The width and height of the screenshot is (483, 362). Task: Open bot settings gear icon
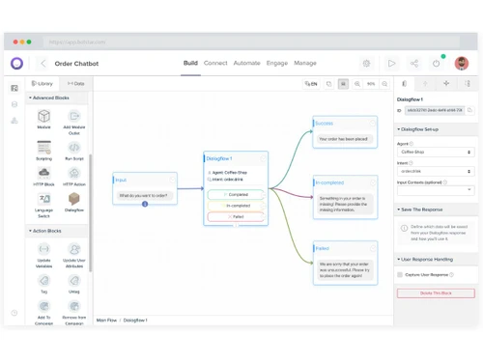tap(366, 64)
